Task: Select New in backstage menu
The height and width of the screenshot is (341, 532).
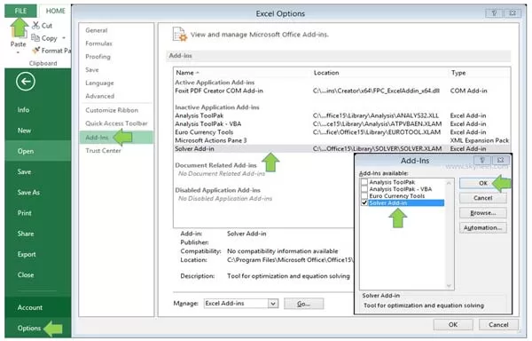Action: click(37, 131)
